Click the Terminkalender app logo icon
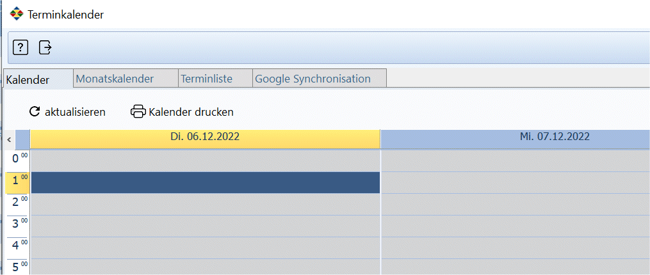This screenshot has height=275, width=650. [17, 13]
